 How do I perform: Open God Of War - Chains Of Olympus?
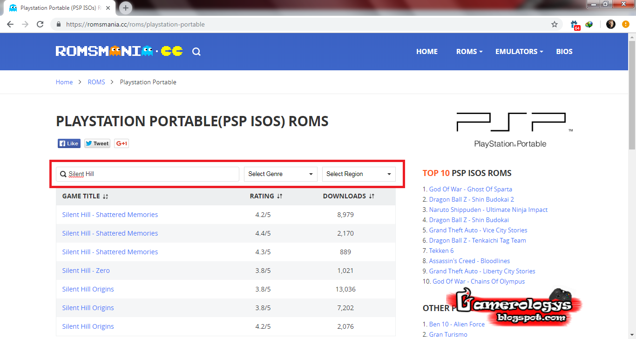click(x=479, y=281)
